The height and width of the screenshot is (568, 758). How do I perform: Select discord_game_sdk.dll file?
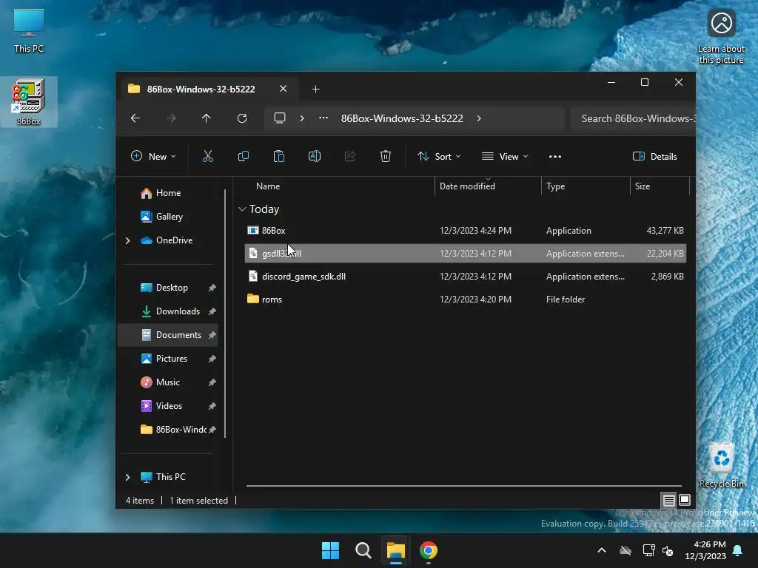click(466, 277)
